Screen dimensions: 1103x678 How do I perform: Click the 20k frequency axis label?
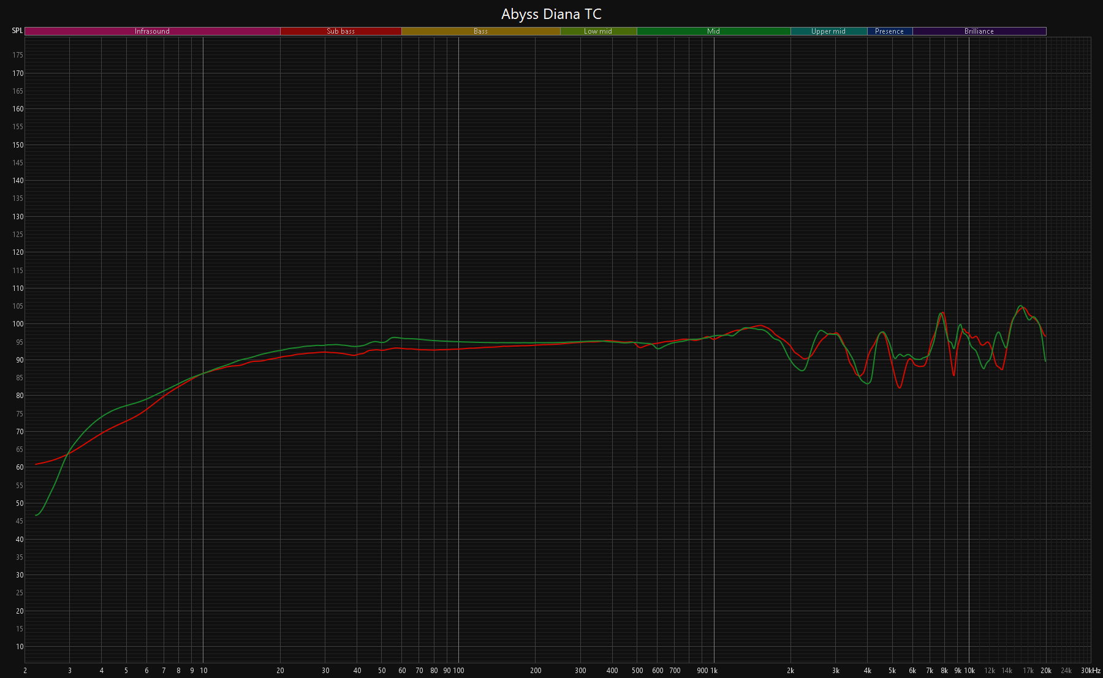pyautogui.click(x=1045, y=671)
